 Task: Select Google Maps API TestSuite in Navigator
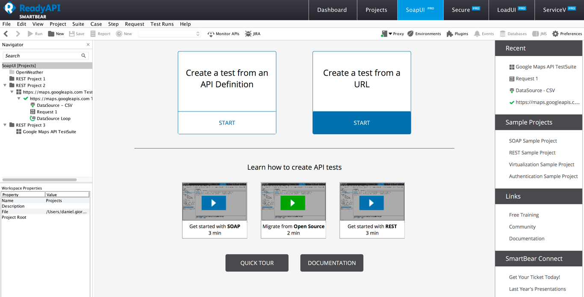point(46,132)
